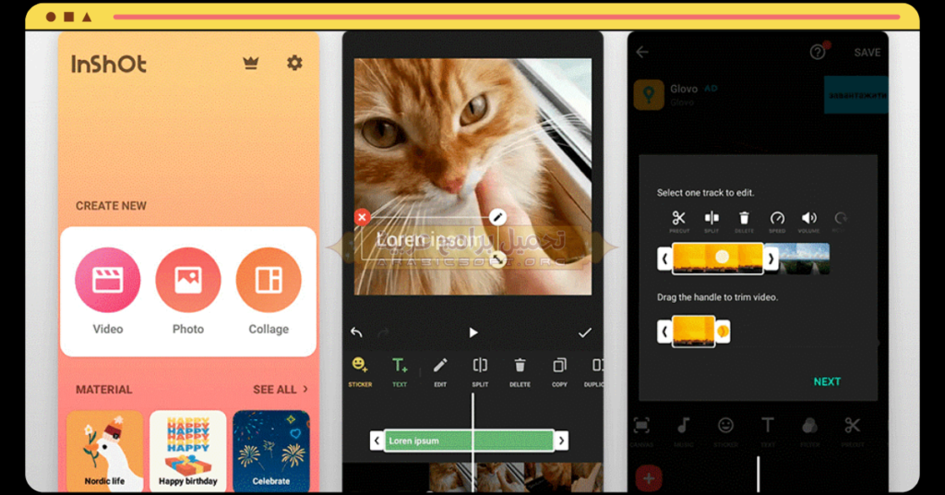Tap SAVE in the top right
The width and height of the screenshot is (945, 495).
[867, 53]
